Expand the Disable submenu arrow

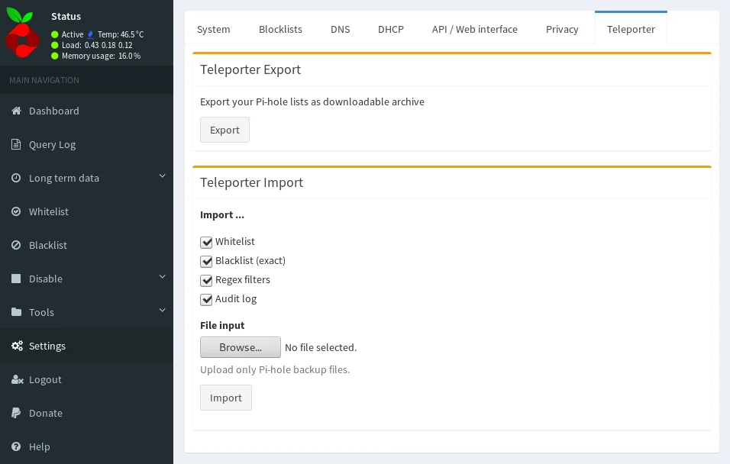[162, 277]
